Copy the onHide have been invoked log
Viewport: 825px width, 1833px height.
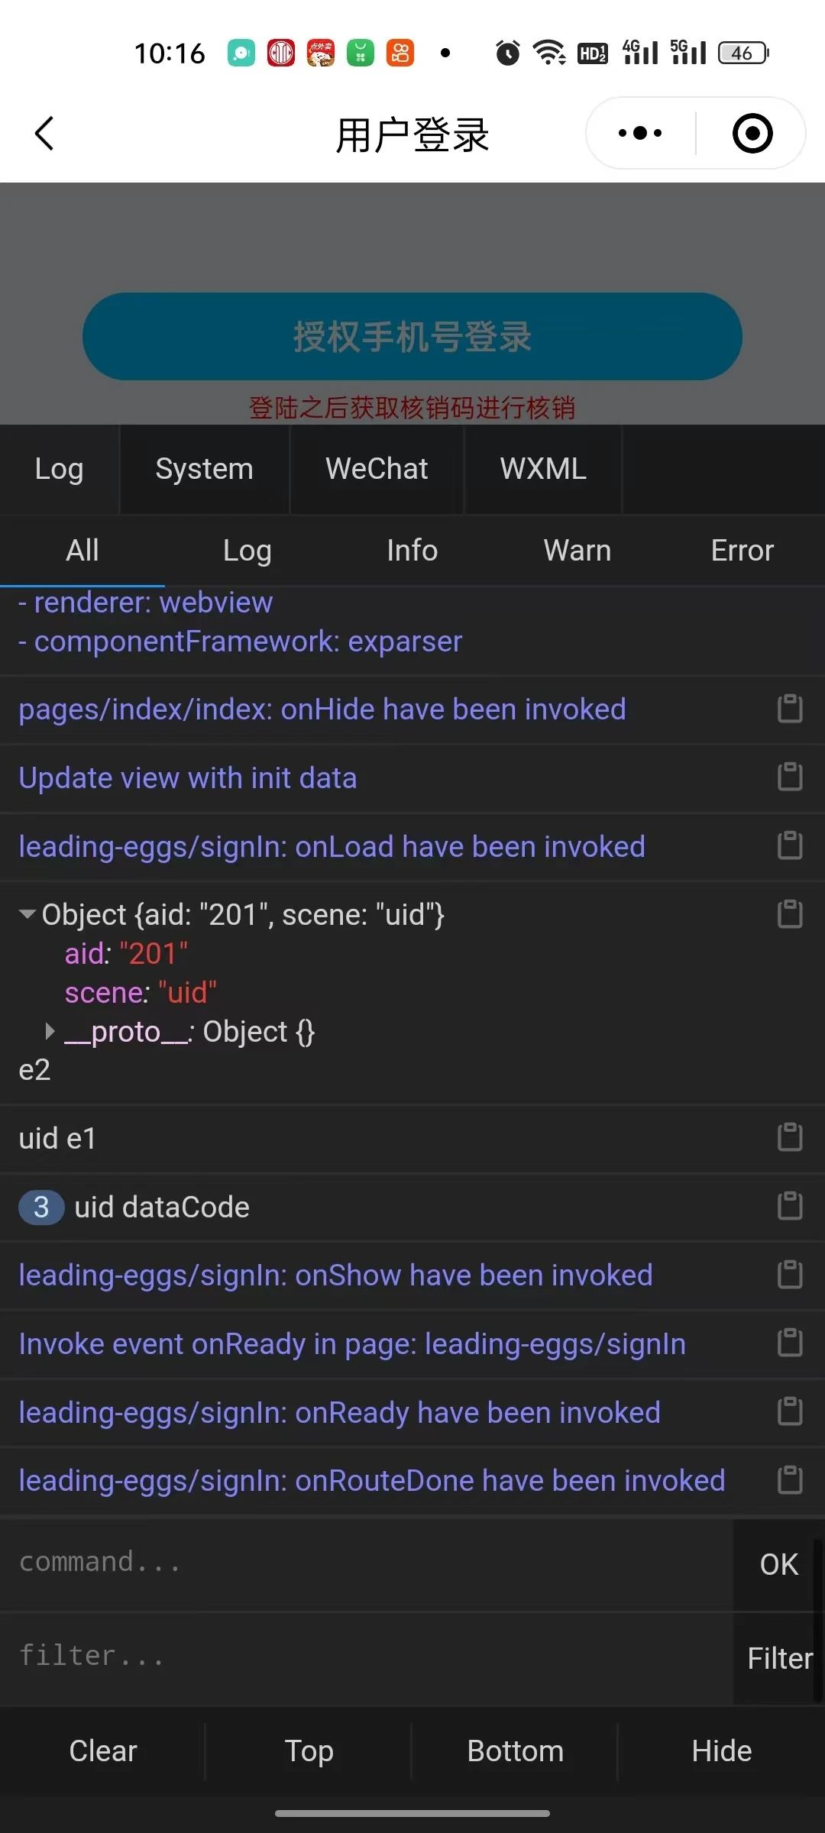click(x=790, y=709)
